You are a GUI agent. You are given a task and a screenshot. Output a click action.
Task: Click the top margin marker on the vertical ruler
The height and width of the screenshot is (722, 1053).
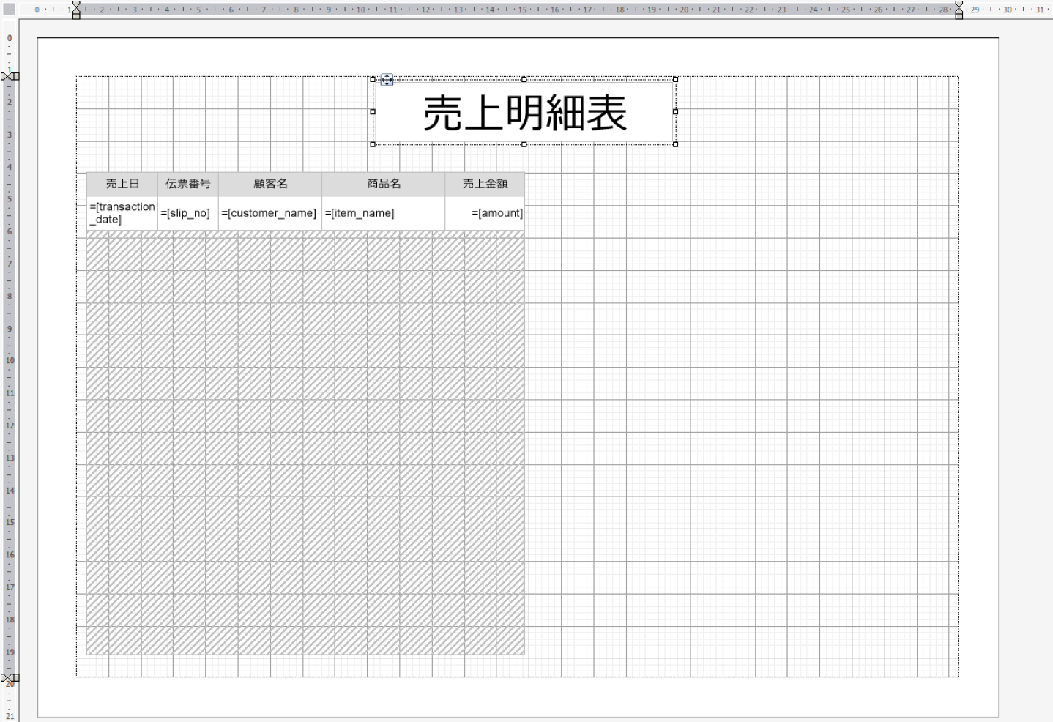click(10, 76)
